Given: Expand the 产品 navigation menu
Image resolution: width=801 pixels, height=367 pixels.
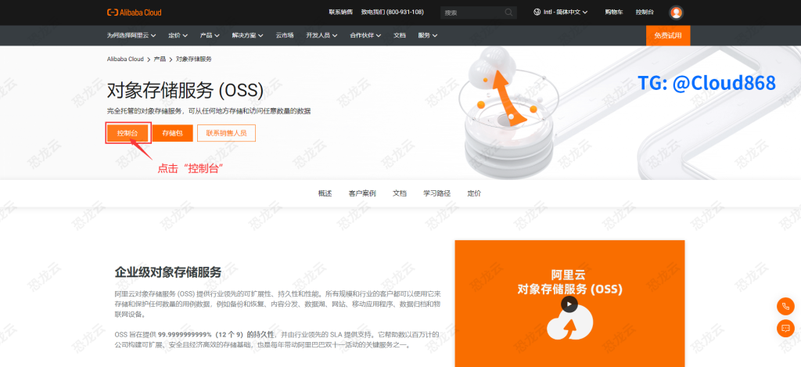Looking at the screenshot, I should [x=210, y=36].
